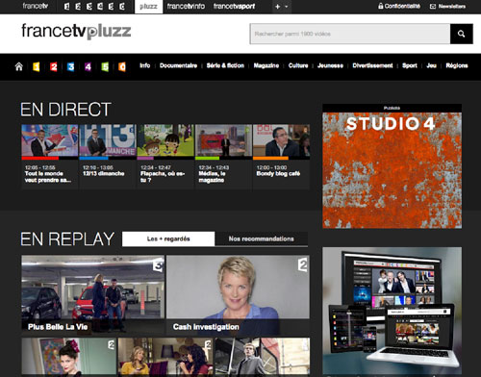Screen dimensions: 481x377
Task: Open the Confidentialité link
Action: tap(399, 6)
